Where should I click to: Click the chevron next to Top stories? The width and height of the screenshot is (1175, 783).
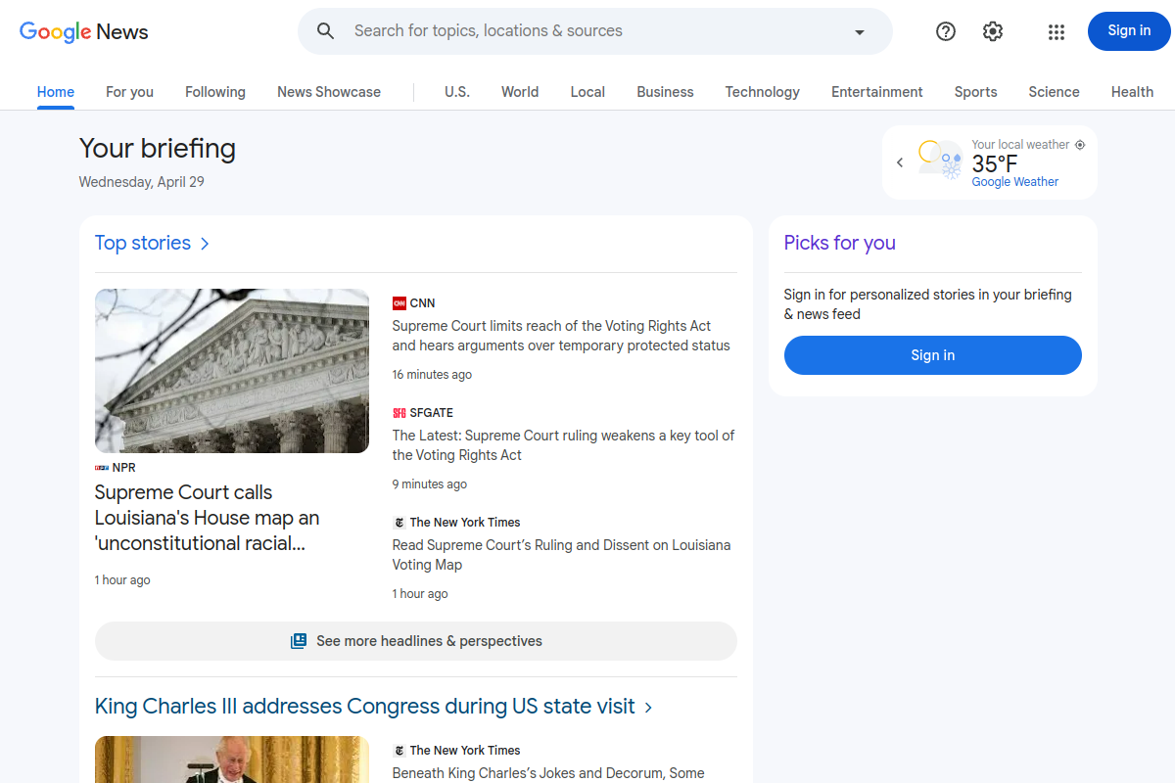click(205, 244)
